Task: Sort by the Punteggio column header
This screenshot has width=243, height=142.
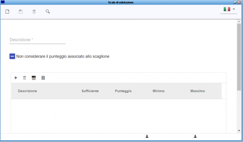Action: click(123, 91)
